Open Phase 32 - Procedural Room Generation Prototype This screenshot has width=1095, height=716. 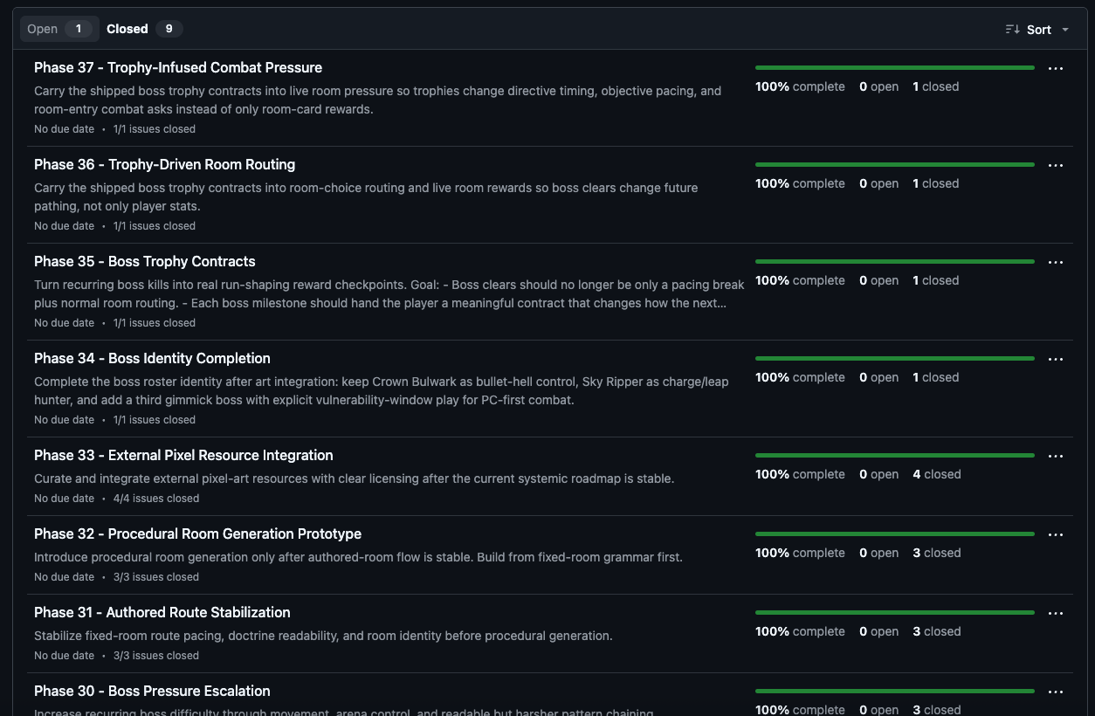[x=197, y=534]
